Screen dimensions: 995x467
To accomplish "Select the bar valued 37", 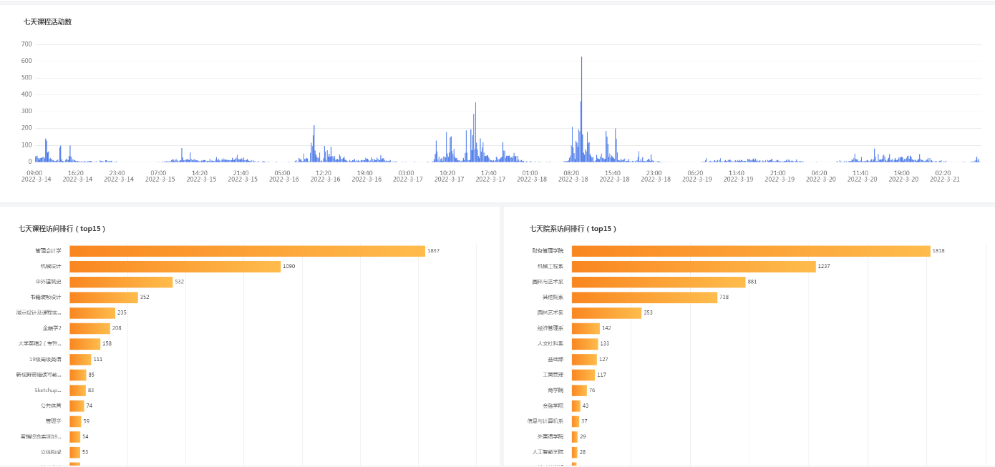I will click(576, 421).
